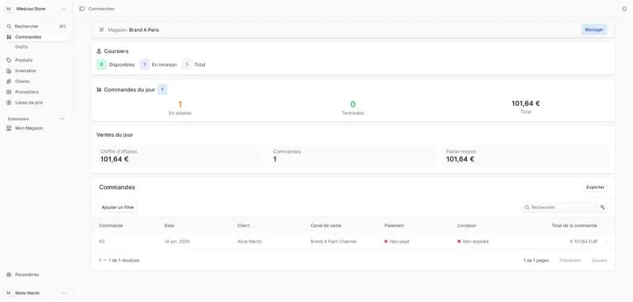Click the Clients people icon
This screenshot has width=633, height=302.
[x=9, y=81]
